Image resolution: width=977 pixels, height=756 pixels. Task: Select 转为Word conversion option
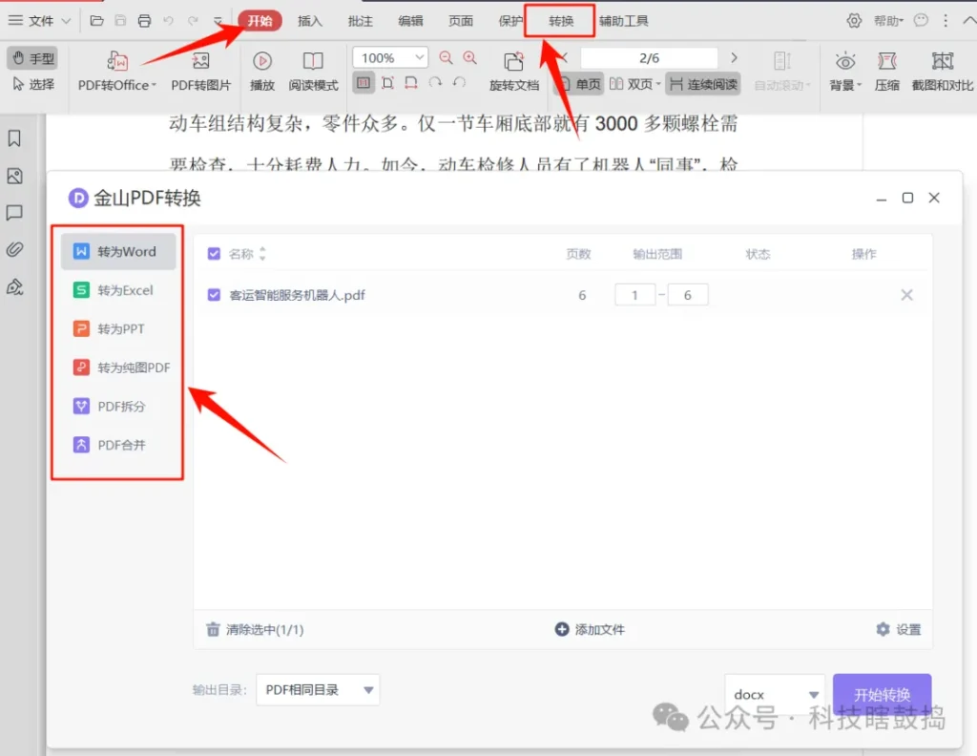(x=117, y=251)
